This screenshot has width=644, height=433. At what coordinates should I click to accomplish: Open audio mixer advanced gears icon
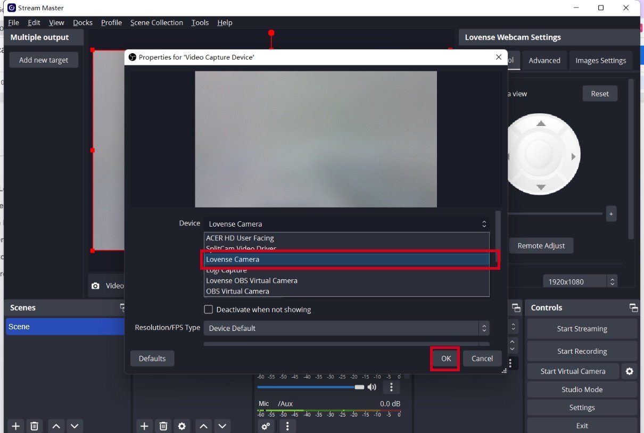point(266,426)
